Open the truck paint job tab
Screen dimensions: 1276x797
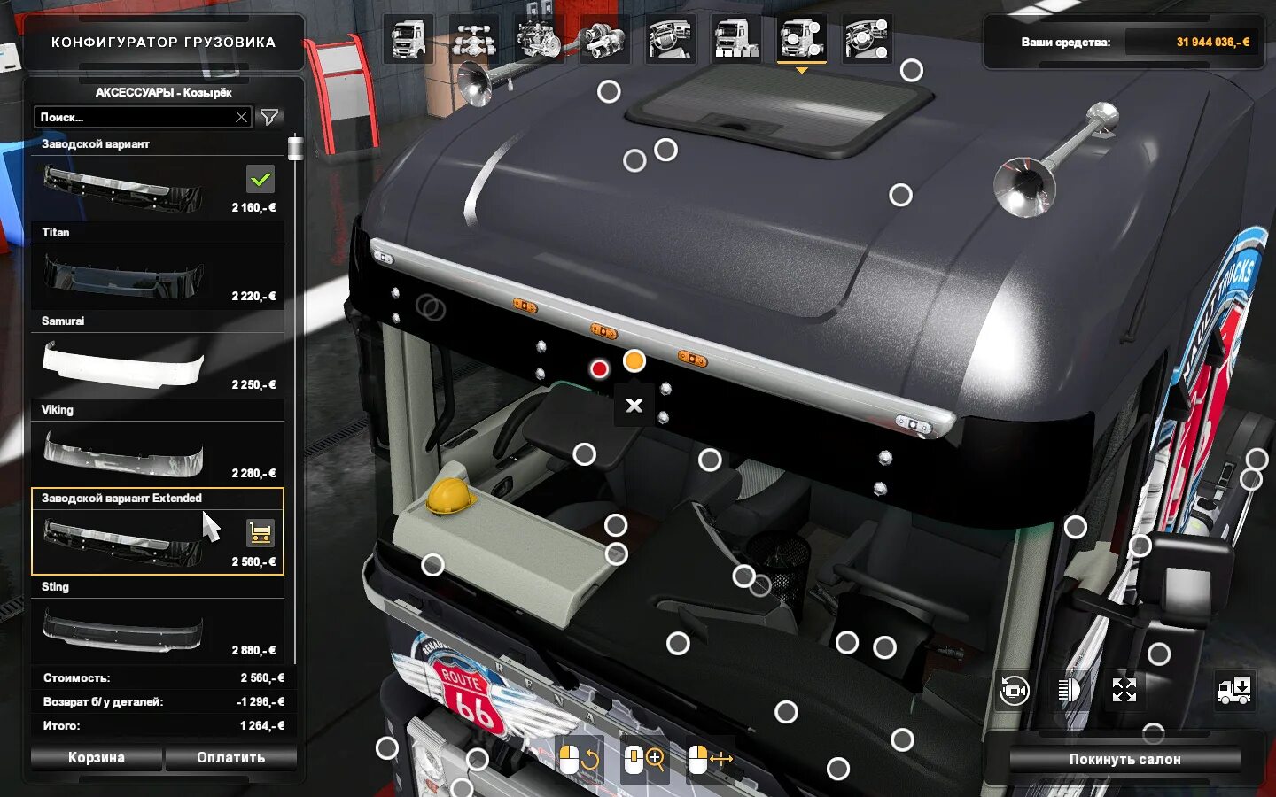click(736, 39)
